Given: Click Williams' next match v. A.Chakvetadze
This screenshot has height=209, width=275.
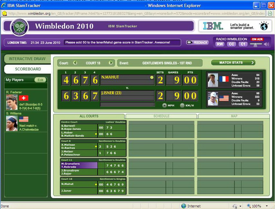Looking at the screenshot, I should point(29,128).
